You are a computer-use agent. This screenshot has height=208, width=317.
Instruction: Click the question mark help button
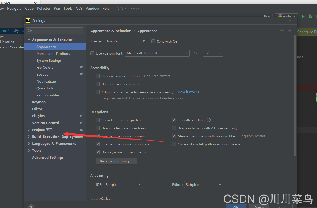tap(31, 207)
